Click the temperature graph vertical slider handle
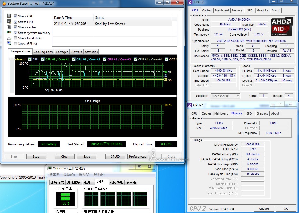The height and width of the screenshot is (213, 299). [12, 59]
